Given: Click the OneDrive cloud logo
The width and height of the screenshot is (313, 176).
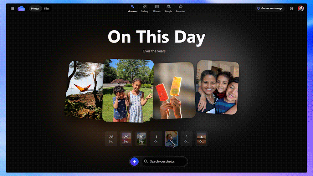Looking at the screenshot, I should (x=21, y=8).
